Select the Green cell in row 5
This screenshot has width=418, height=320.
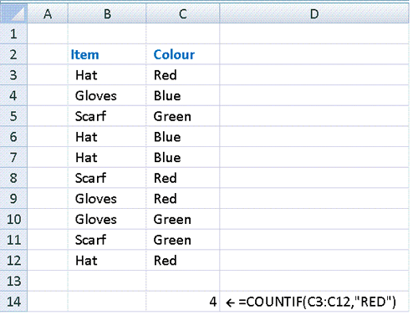(183, 116)
